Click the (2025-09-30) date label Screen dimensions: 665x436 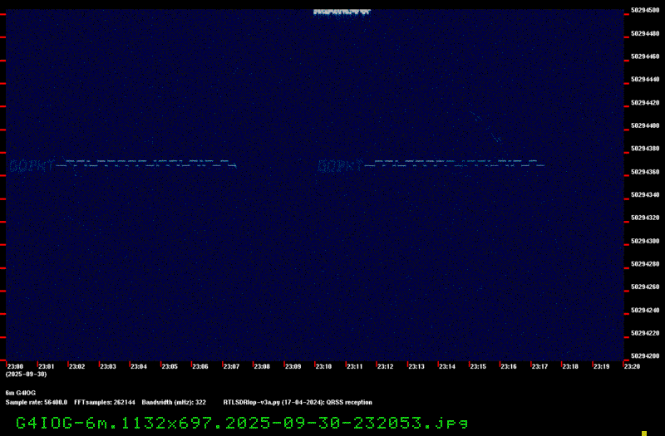point(27,375)
